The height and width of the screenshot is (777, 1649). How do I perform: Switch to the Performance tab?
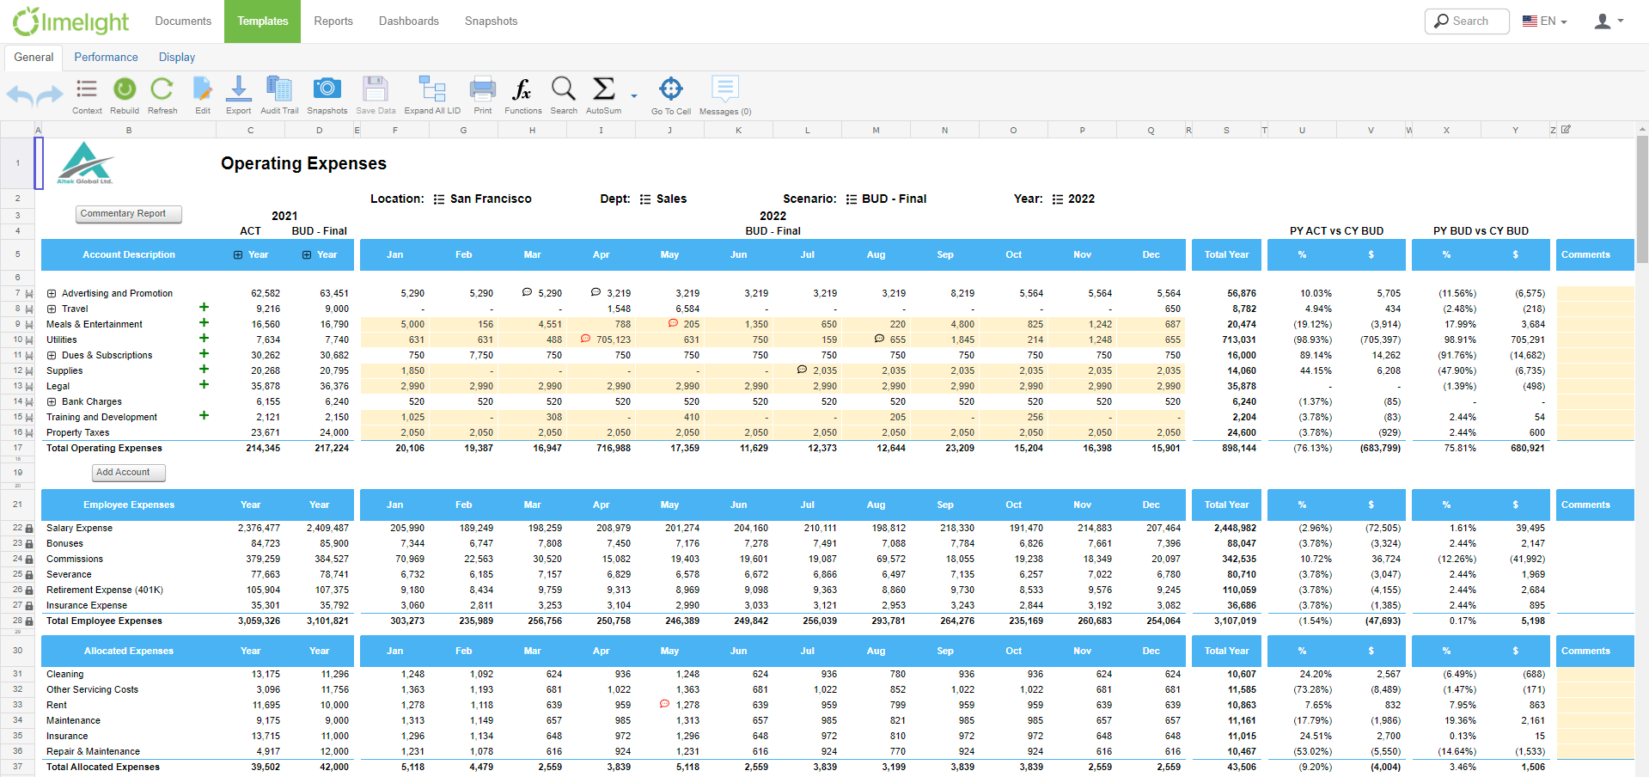(106, 57)
